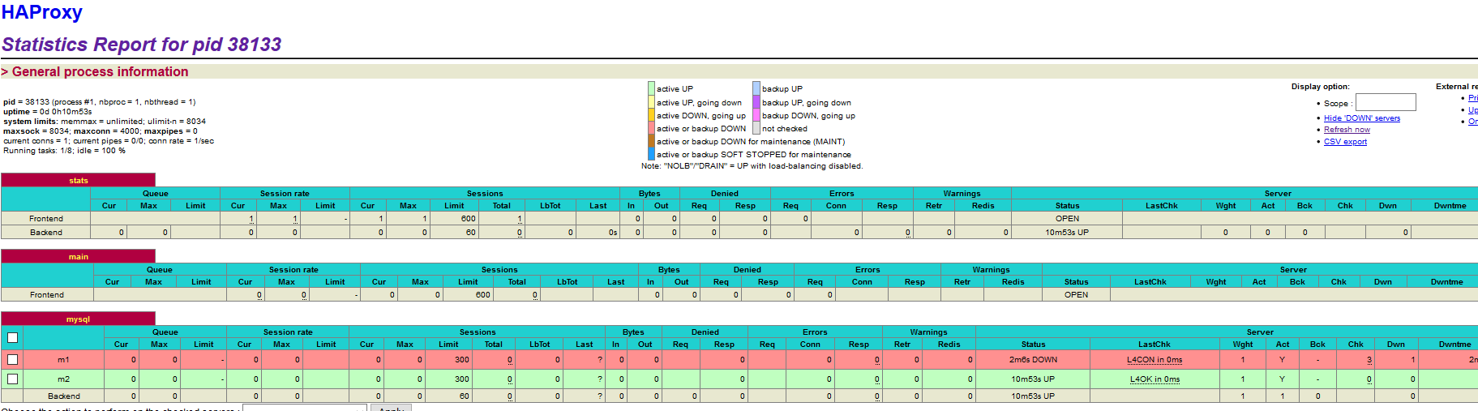The width and height of the screenshot is (1478, 411).
Task: Click the not checked legend swatch
Action: tap(756, 128)
